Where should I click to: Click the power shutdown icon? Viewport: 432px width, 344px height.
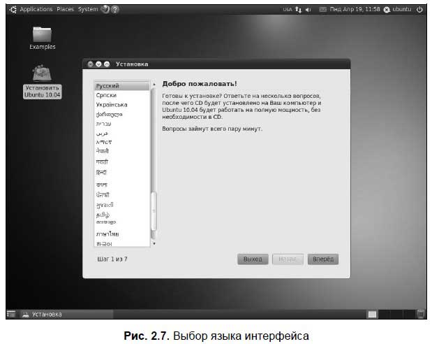(x=419, y=10)
